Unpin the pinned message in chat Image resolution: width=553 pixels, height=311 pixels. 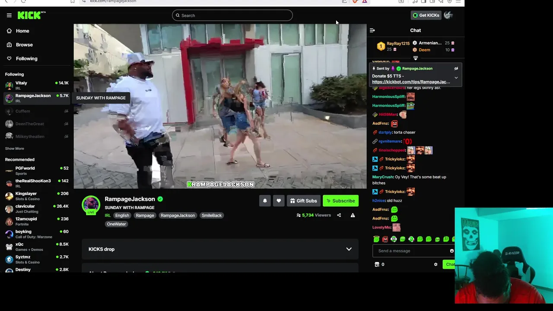(456, 69)
